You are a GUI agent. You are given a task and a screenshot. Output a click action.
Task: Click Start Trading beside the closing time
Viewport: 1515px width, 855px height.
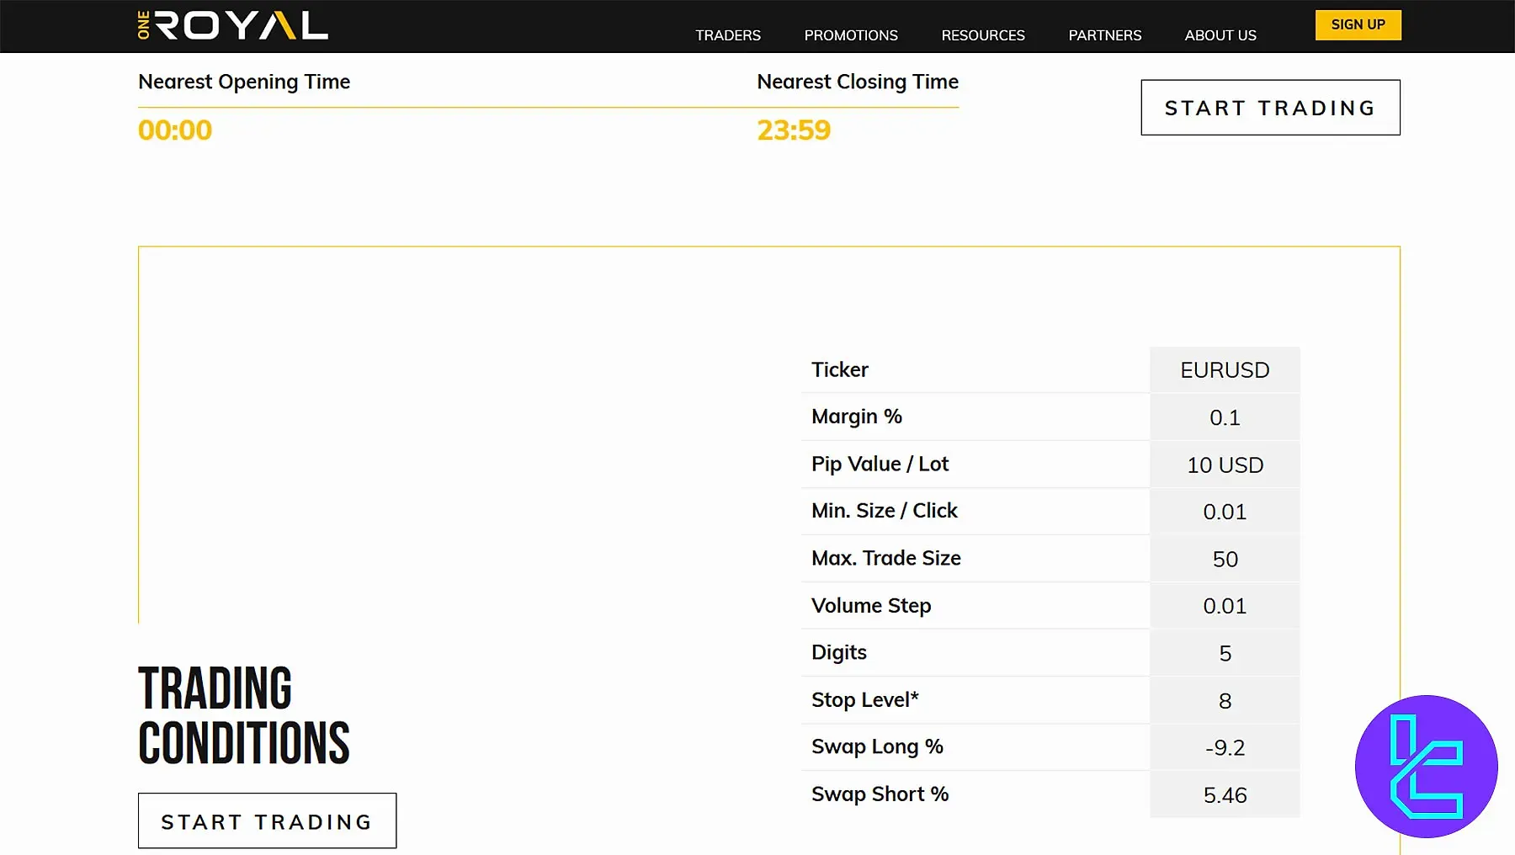[1269, 108]
